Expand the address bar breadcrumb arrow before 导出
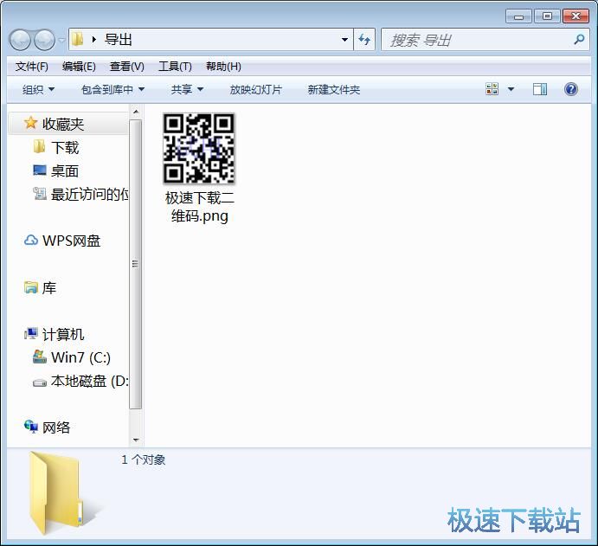 pyautogui.click(x=93, y=39)
